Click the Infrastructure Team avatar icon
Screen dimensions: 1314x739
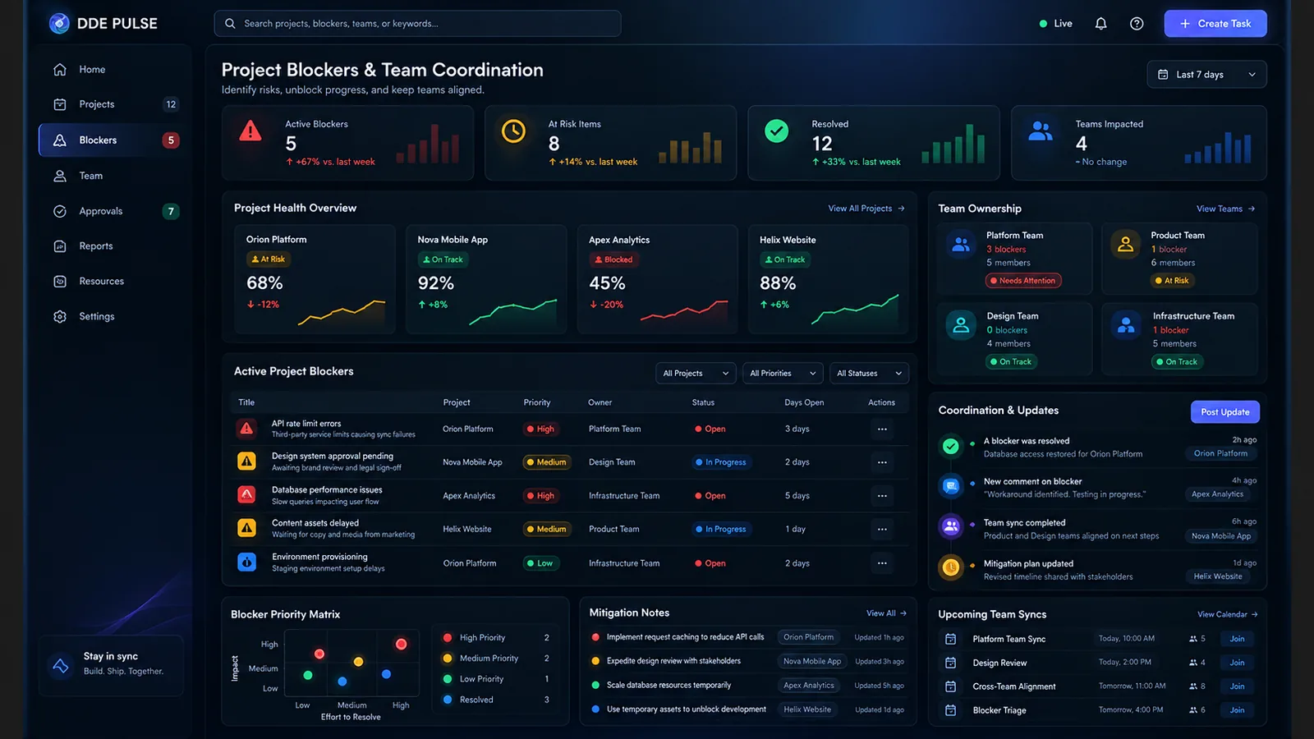click(x=1126, y=325)
